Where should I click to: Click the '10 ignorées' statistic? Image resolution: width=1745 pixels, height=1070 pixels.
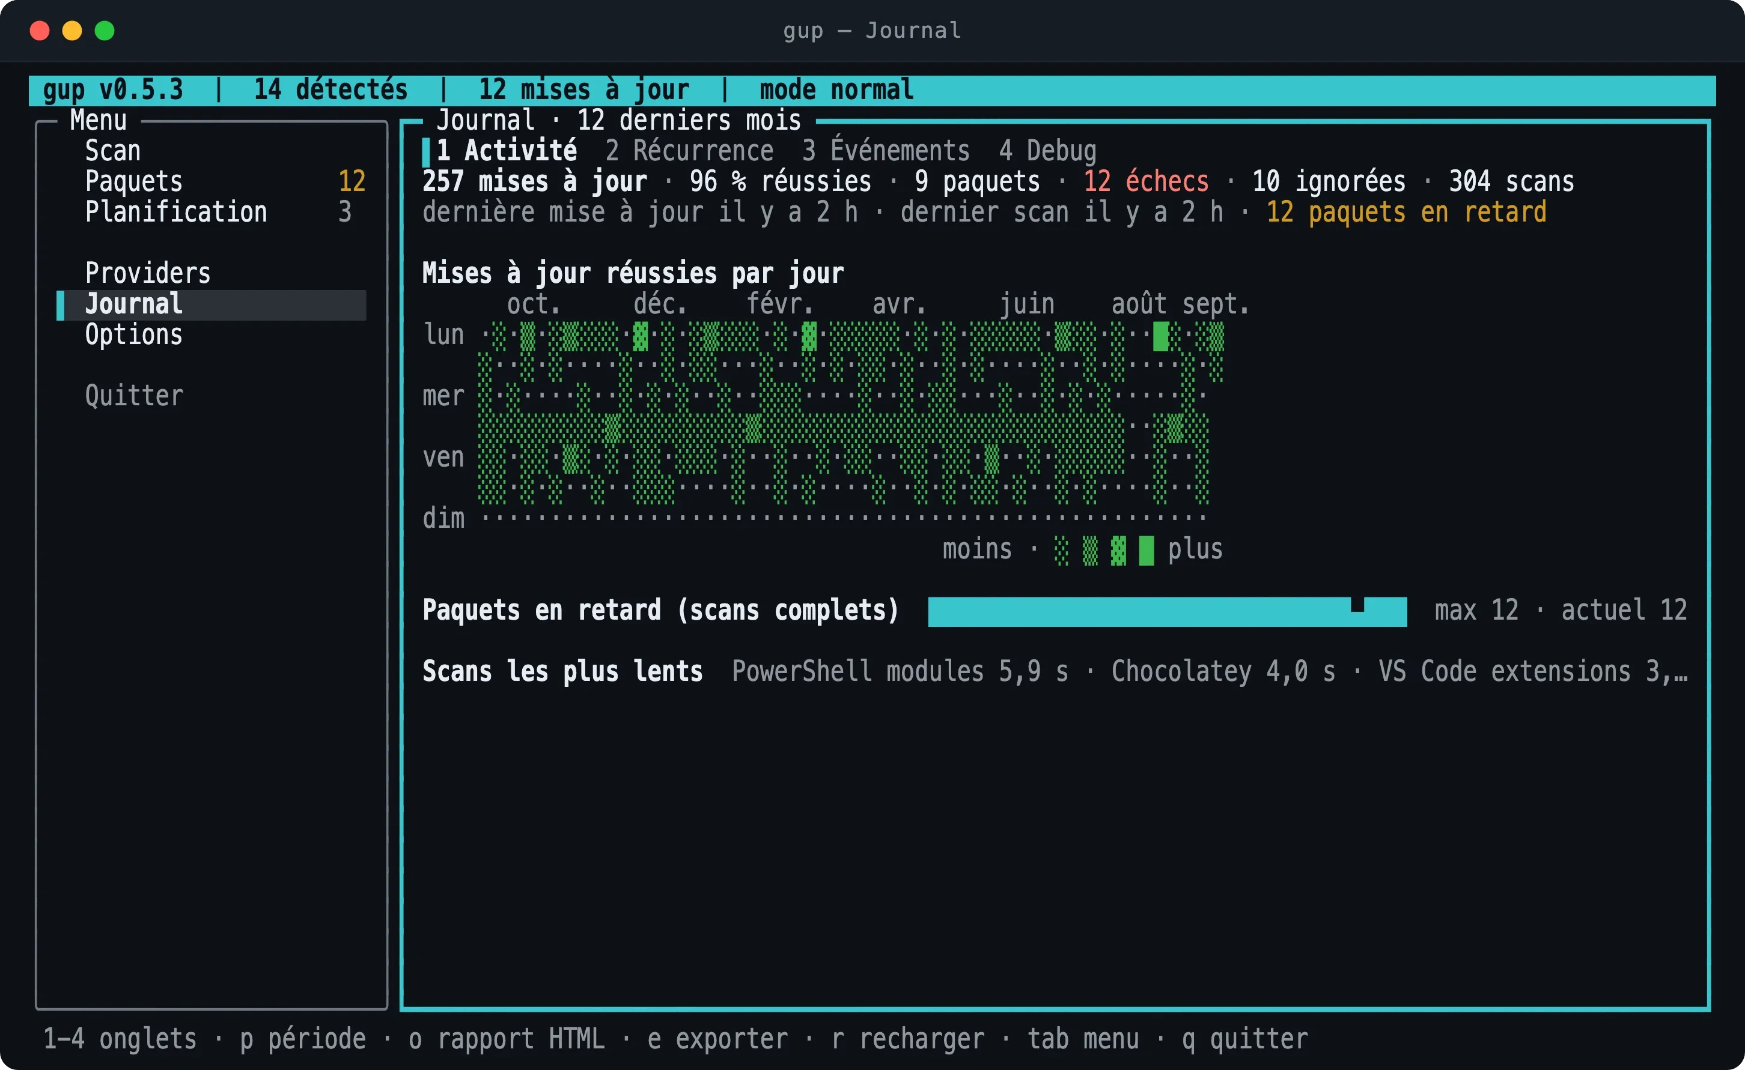point(1329,181)
